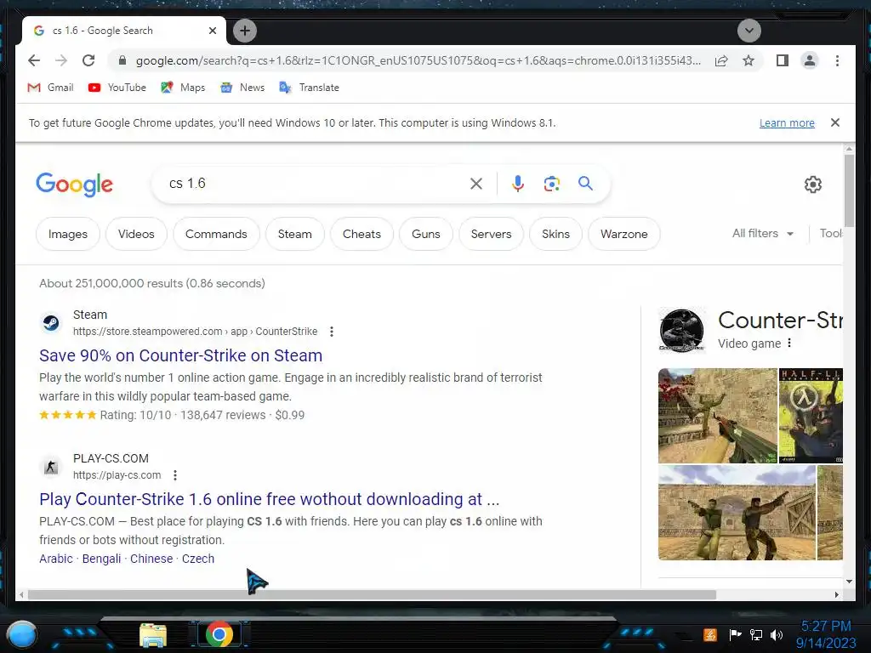Open the News bookmark
The width and height of the screenshot is (871, 653).
[242, 88]
